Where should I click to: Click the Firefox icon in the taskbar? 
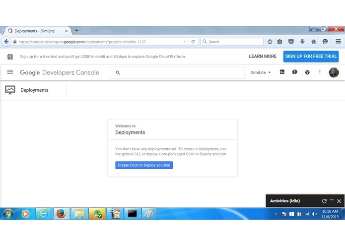tap(61, 214)
